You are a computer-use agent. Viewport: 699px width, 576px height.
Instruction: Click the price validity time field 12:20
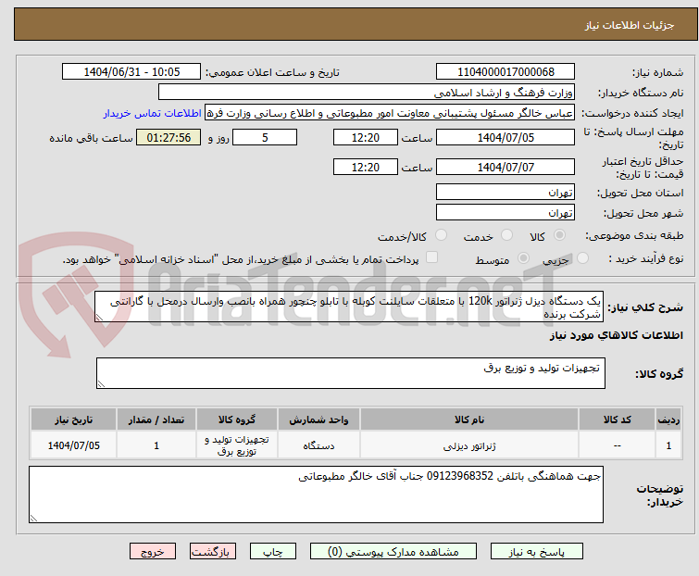pyautogui.click(x=365, y=167)
